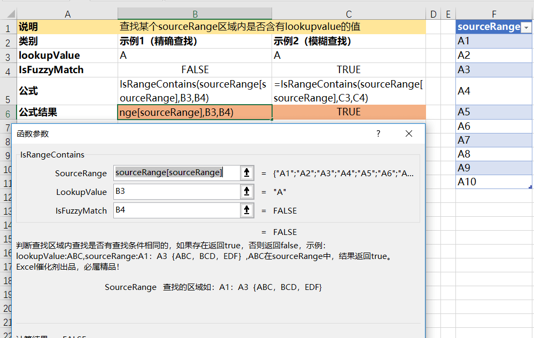
Task: Select row 3 header
Action: point(8,56)
